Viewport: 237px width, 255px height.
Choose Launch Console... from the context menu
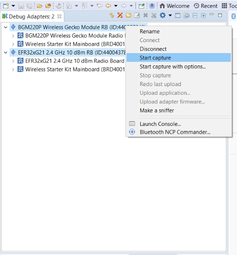coord(179,124)
